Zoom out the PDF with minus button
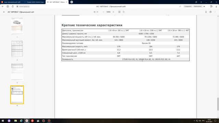219x123 pixels. [x=103, y=12]
